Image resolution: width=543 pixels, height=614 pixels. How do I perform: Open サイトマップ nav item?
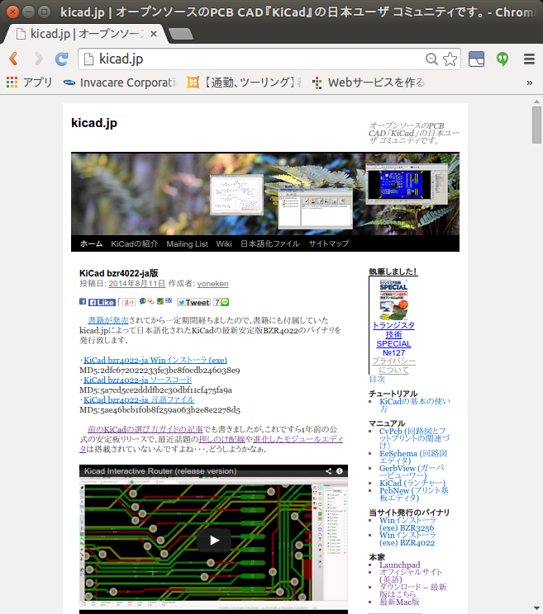coord(329,243)
